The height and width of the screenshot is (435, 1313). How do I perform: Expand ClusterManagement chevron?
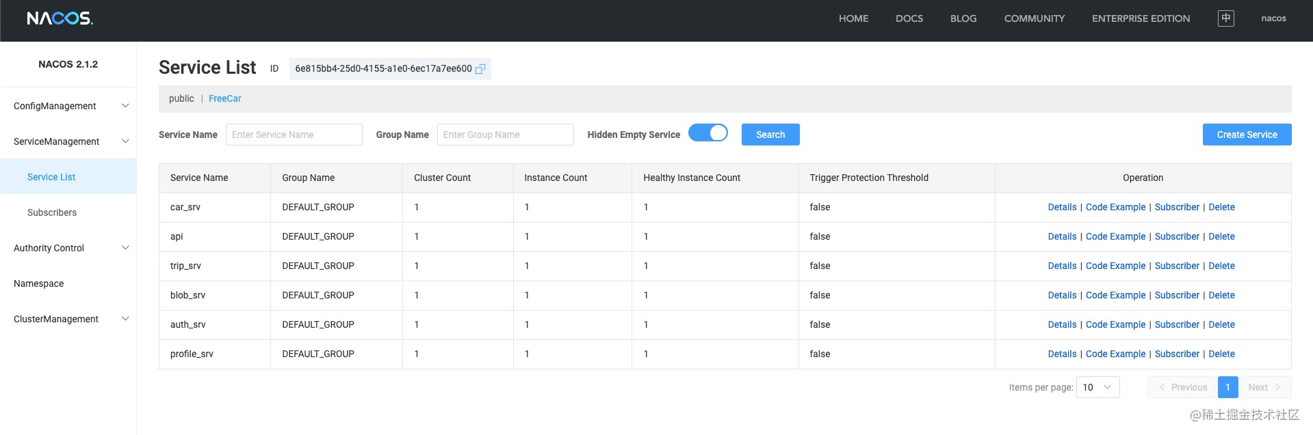coord(125,319)
